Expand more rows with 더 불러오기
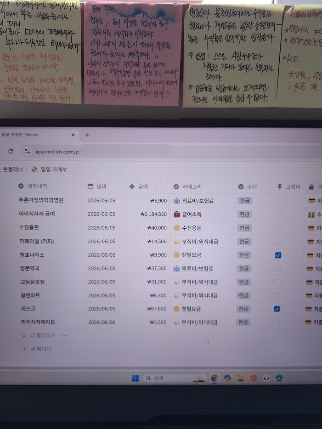This screenshot has width=322, height=429. point(42,335)
